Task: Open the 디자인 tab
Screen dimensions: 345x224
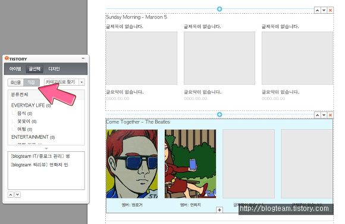Action: tap(54, 69)
